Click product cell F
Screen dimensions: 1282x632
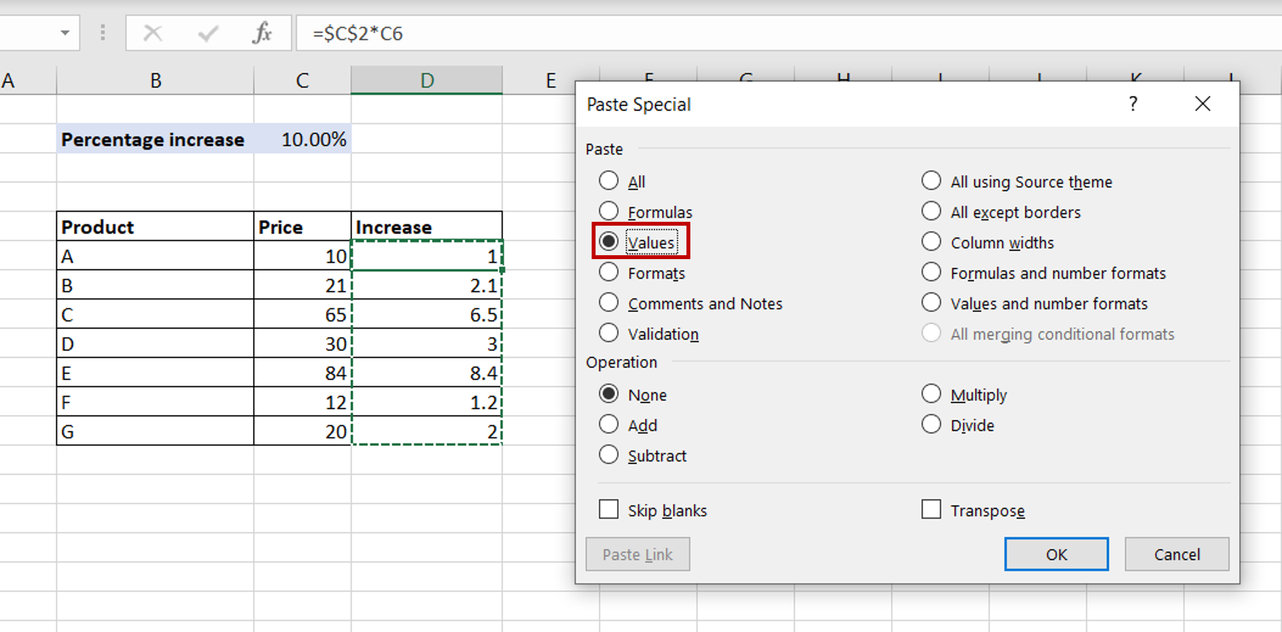pos(155,402)
